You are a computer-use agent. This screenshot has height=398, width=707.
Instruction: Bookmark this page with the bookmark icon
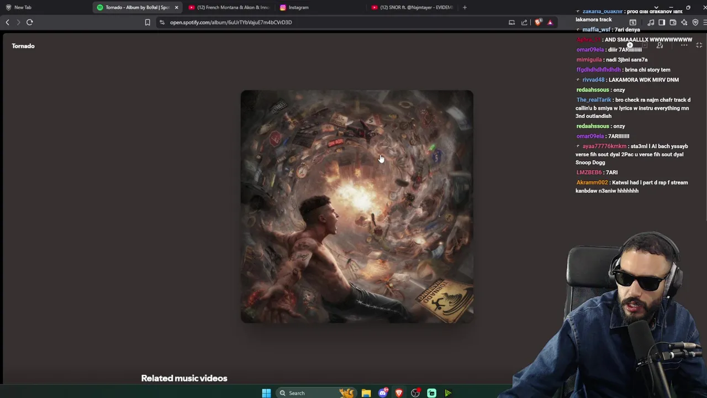pos(147,22)
